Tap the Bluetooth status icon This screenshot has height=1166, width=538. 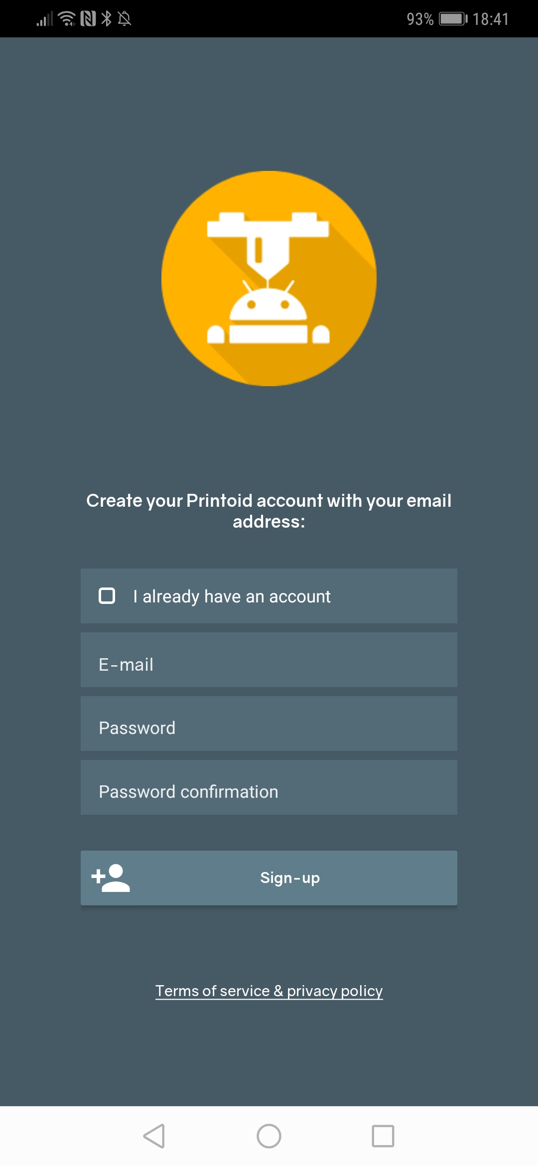pyautogui.click(x=106, y=19)
